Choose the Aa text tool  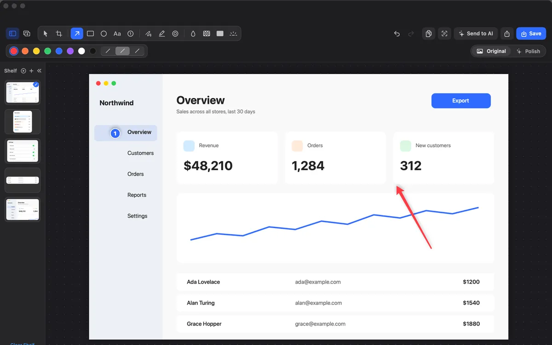point(117,34)
